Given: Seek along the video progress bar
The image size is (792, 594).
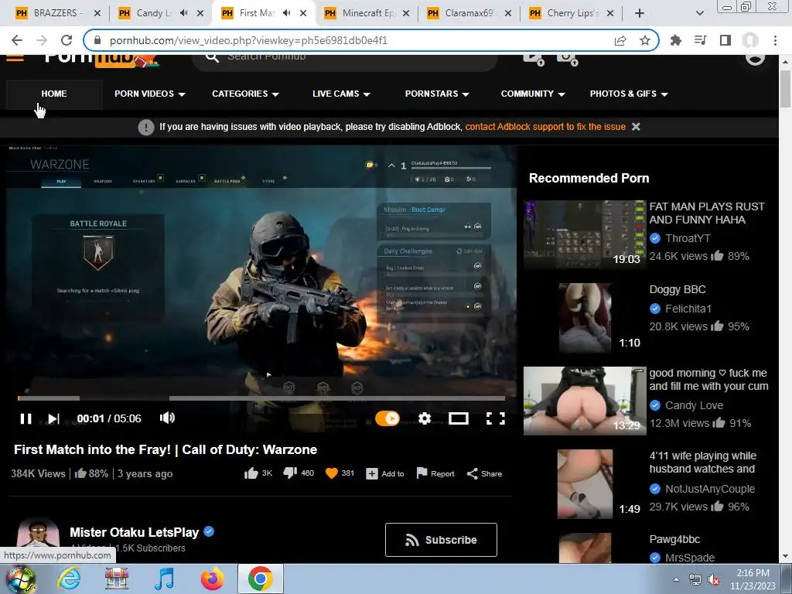Looking at the screenshot, I should 261,398.
